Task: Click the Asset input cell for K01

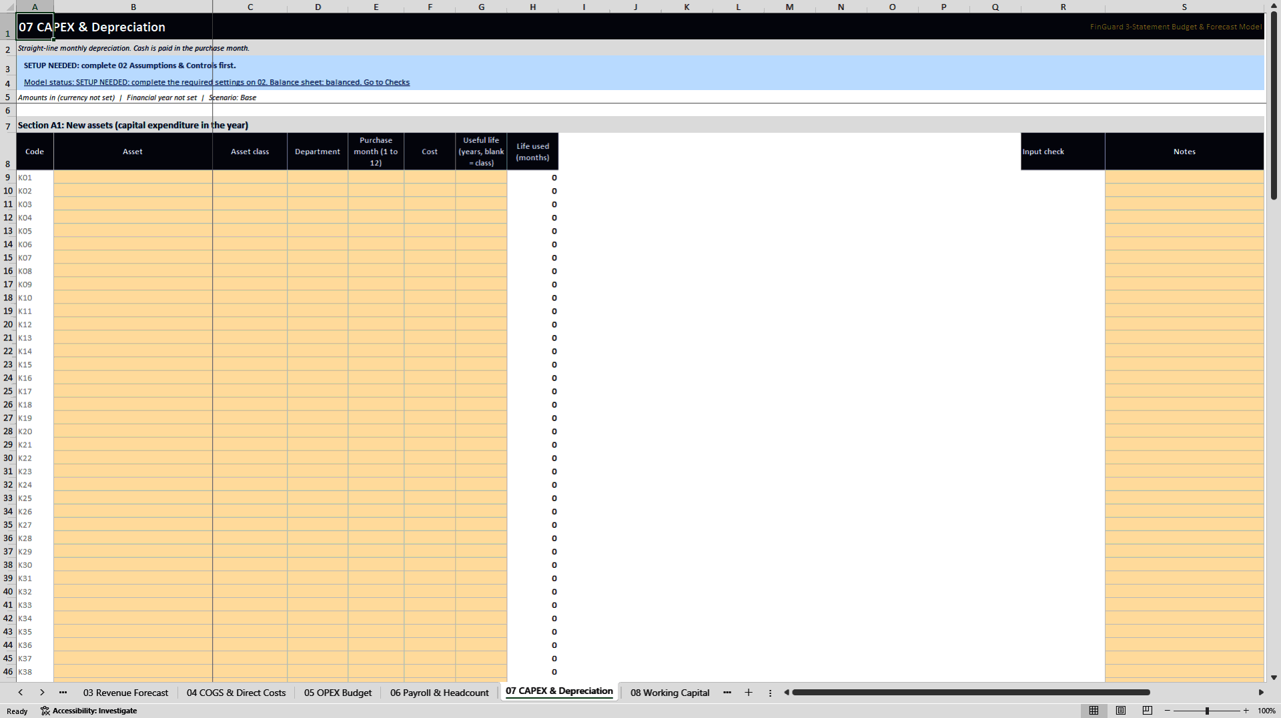Action: [133, 177]
